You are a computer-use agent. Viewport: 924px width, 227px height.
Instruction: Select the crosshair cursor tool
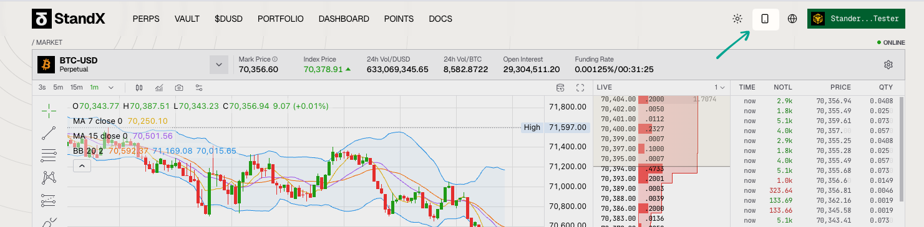pos(49,111)
